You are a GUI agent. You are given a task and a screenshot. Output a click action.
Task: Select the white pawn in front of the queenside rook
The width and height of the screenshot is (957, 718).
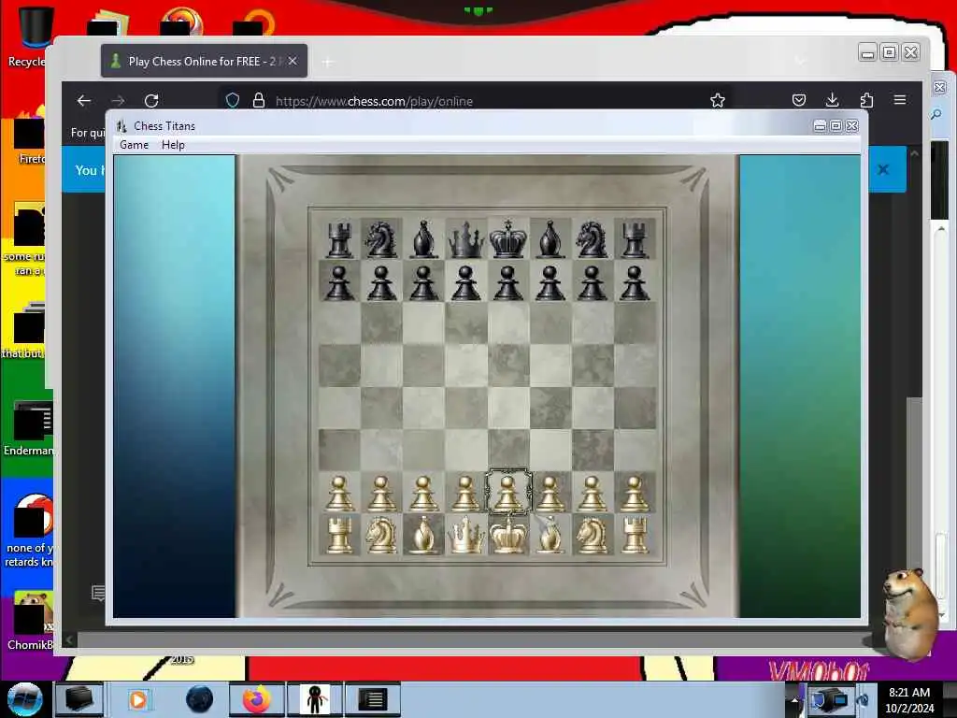[x=339, y=493]
